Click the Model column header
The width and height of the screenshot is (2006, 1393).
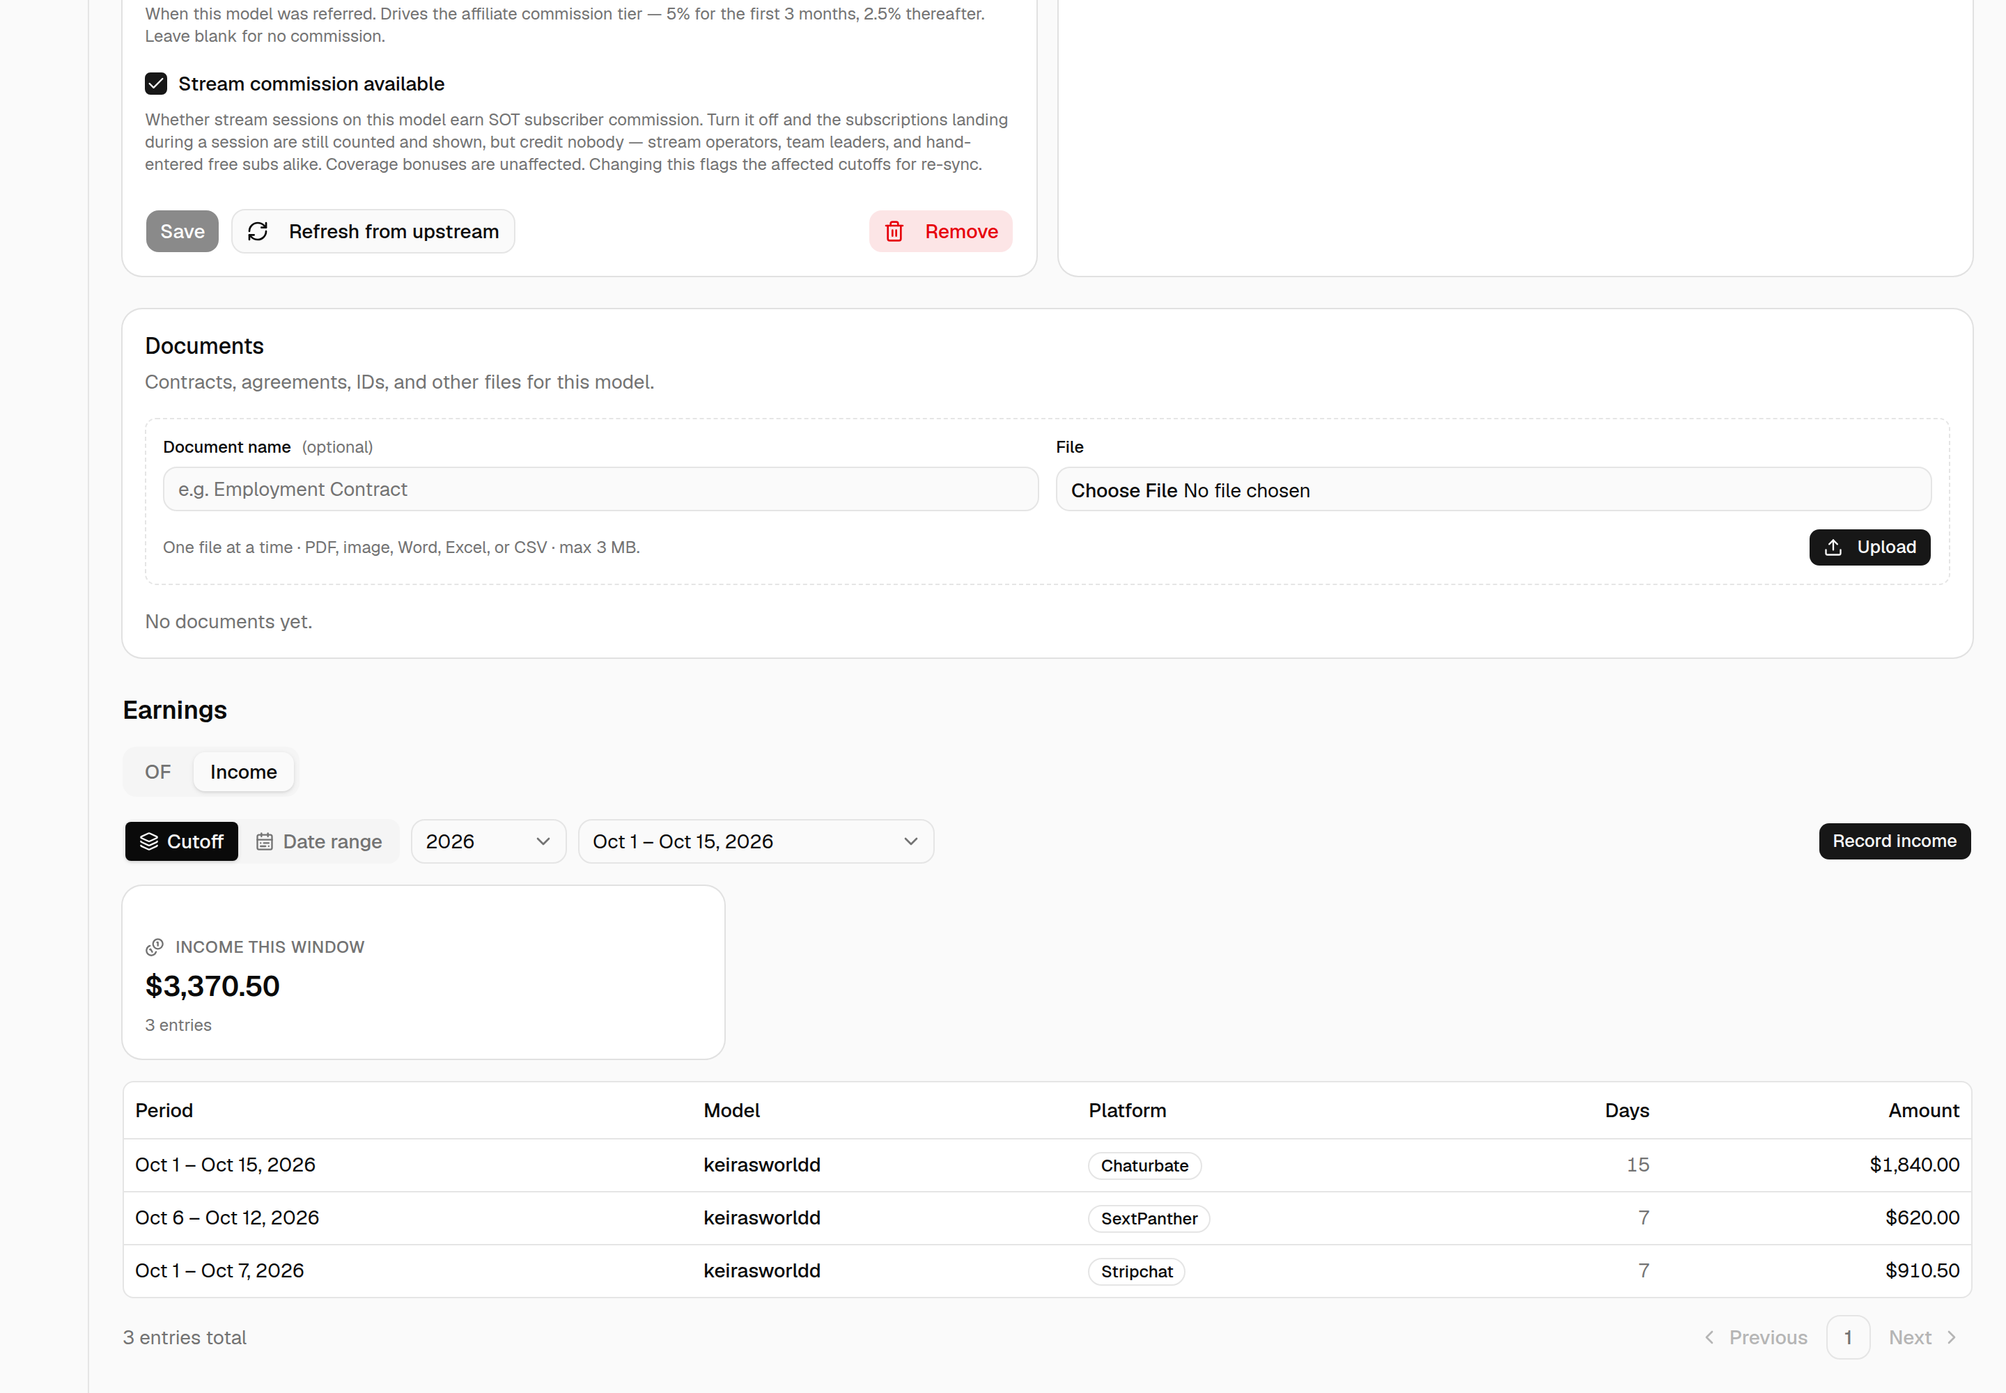731,1110
